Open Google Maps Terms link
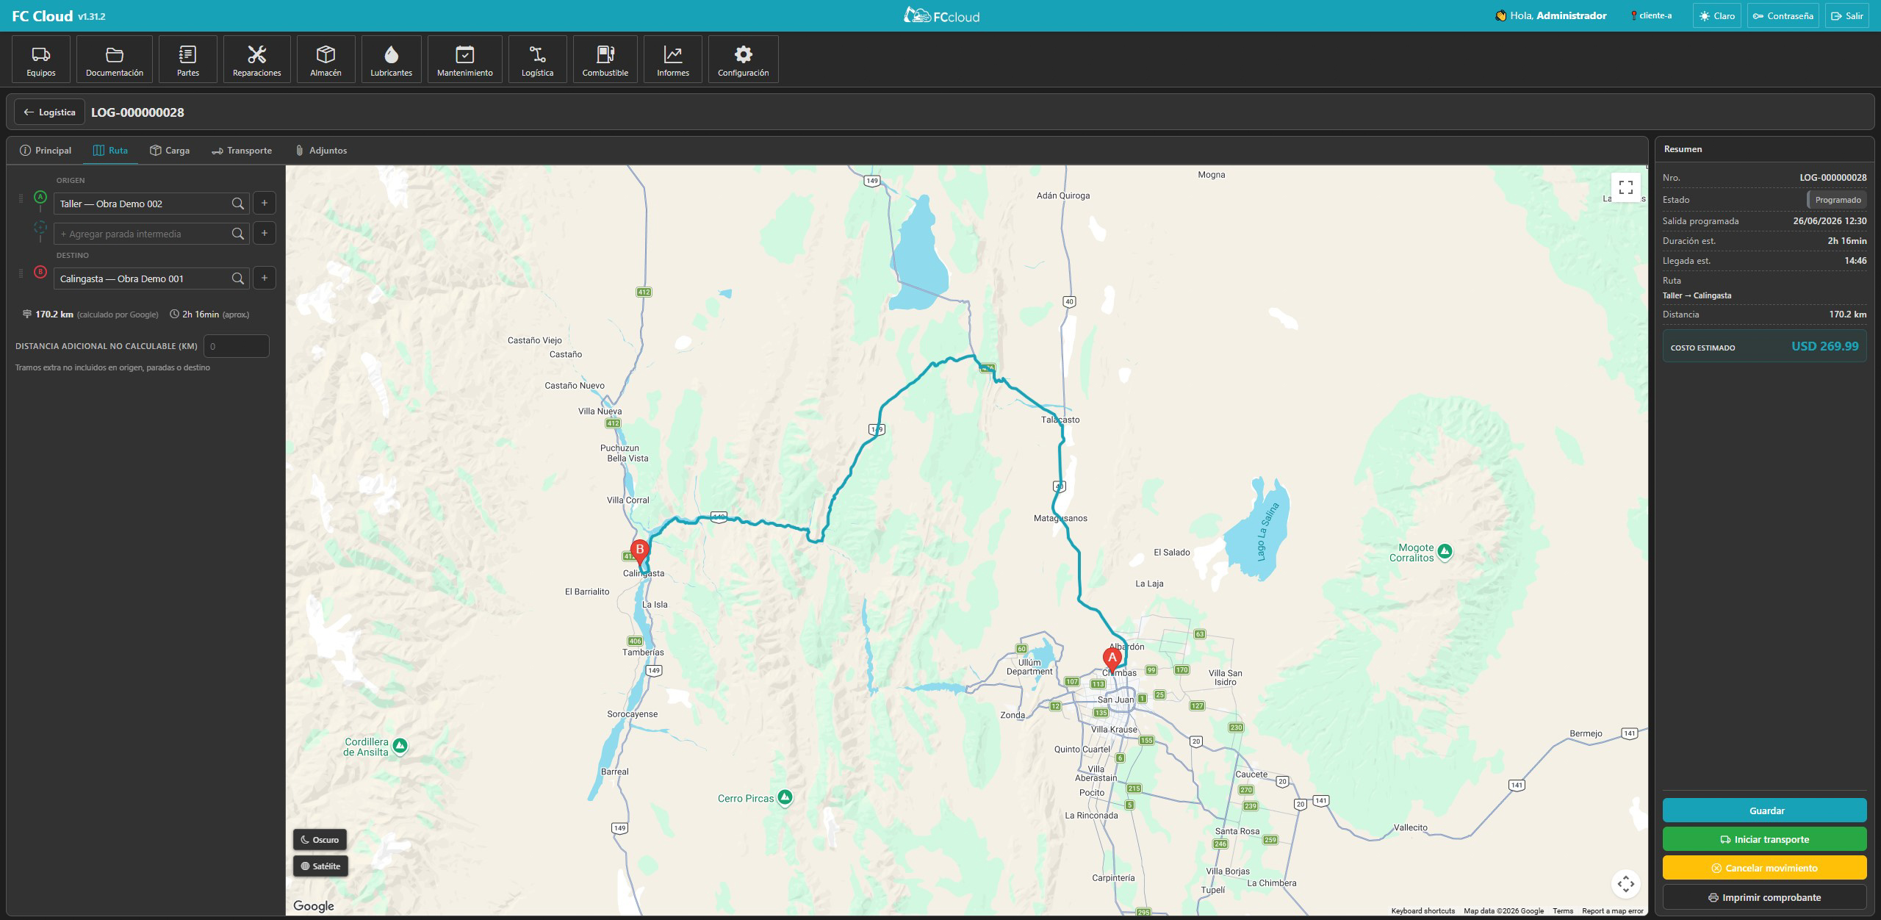This screenshot has width=1881, height=920. pos(1563,911)
